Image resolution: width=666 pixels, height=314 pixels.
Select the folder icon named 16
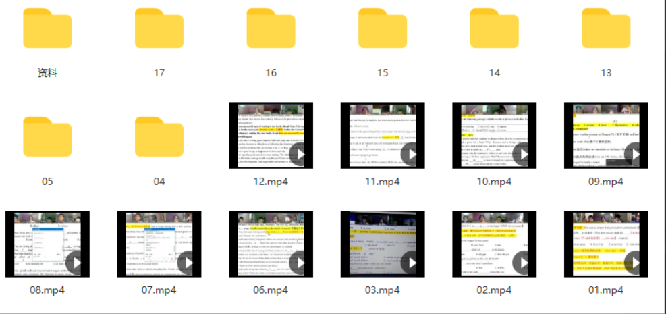pos(271,28)
